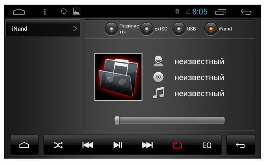Tap the Bluetooth indicator icon
Viewport: 267px width, 164px height.
(x=177, y=11)
